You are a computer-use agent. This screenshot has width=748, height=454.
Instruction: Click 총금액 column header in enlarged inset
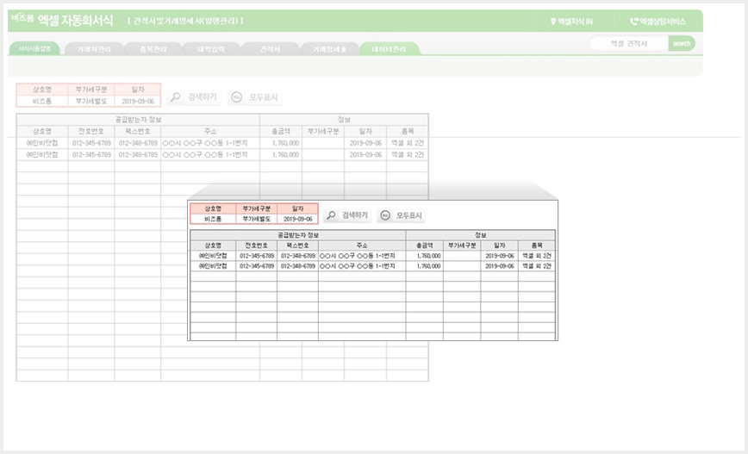coord(425,246)
